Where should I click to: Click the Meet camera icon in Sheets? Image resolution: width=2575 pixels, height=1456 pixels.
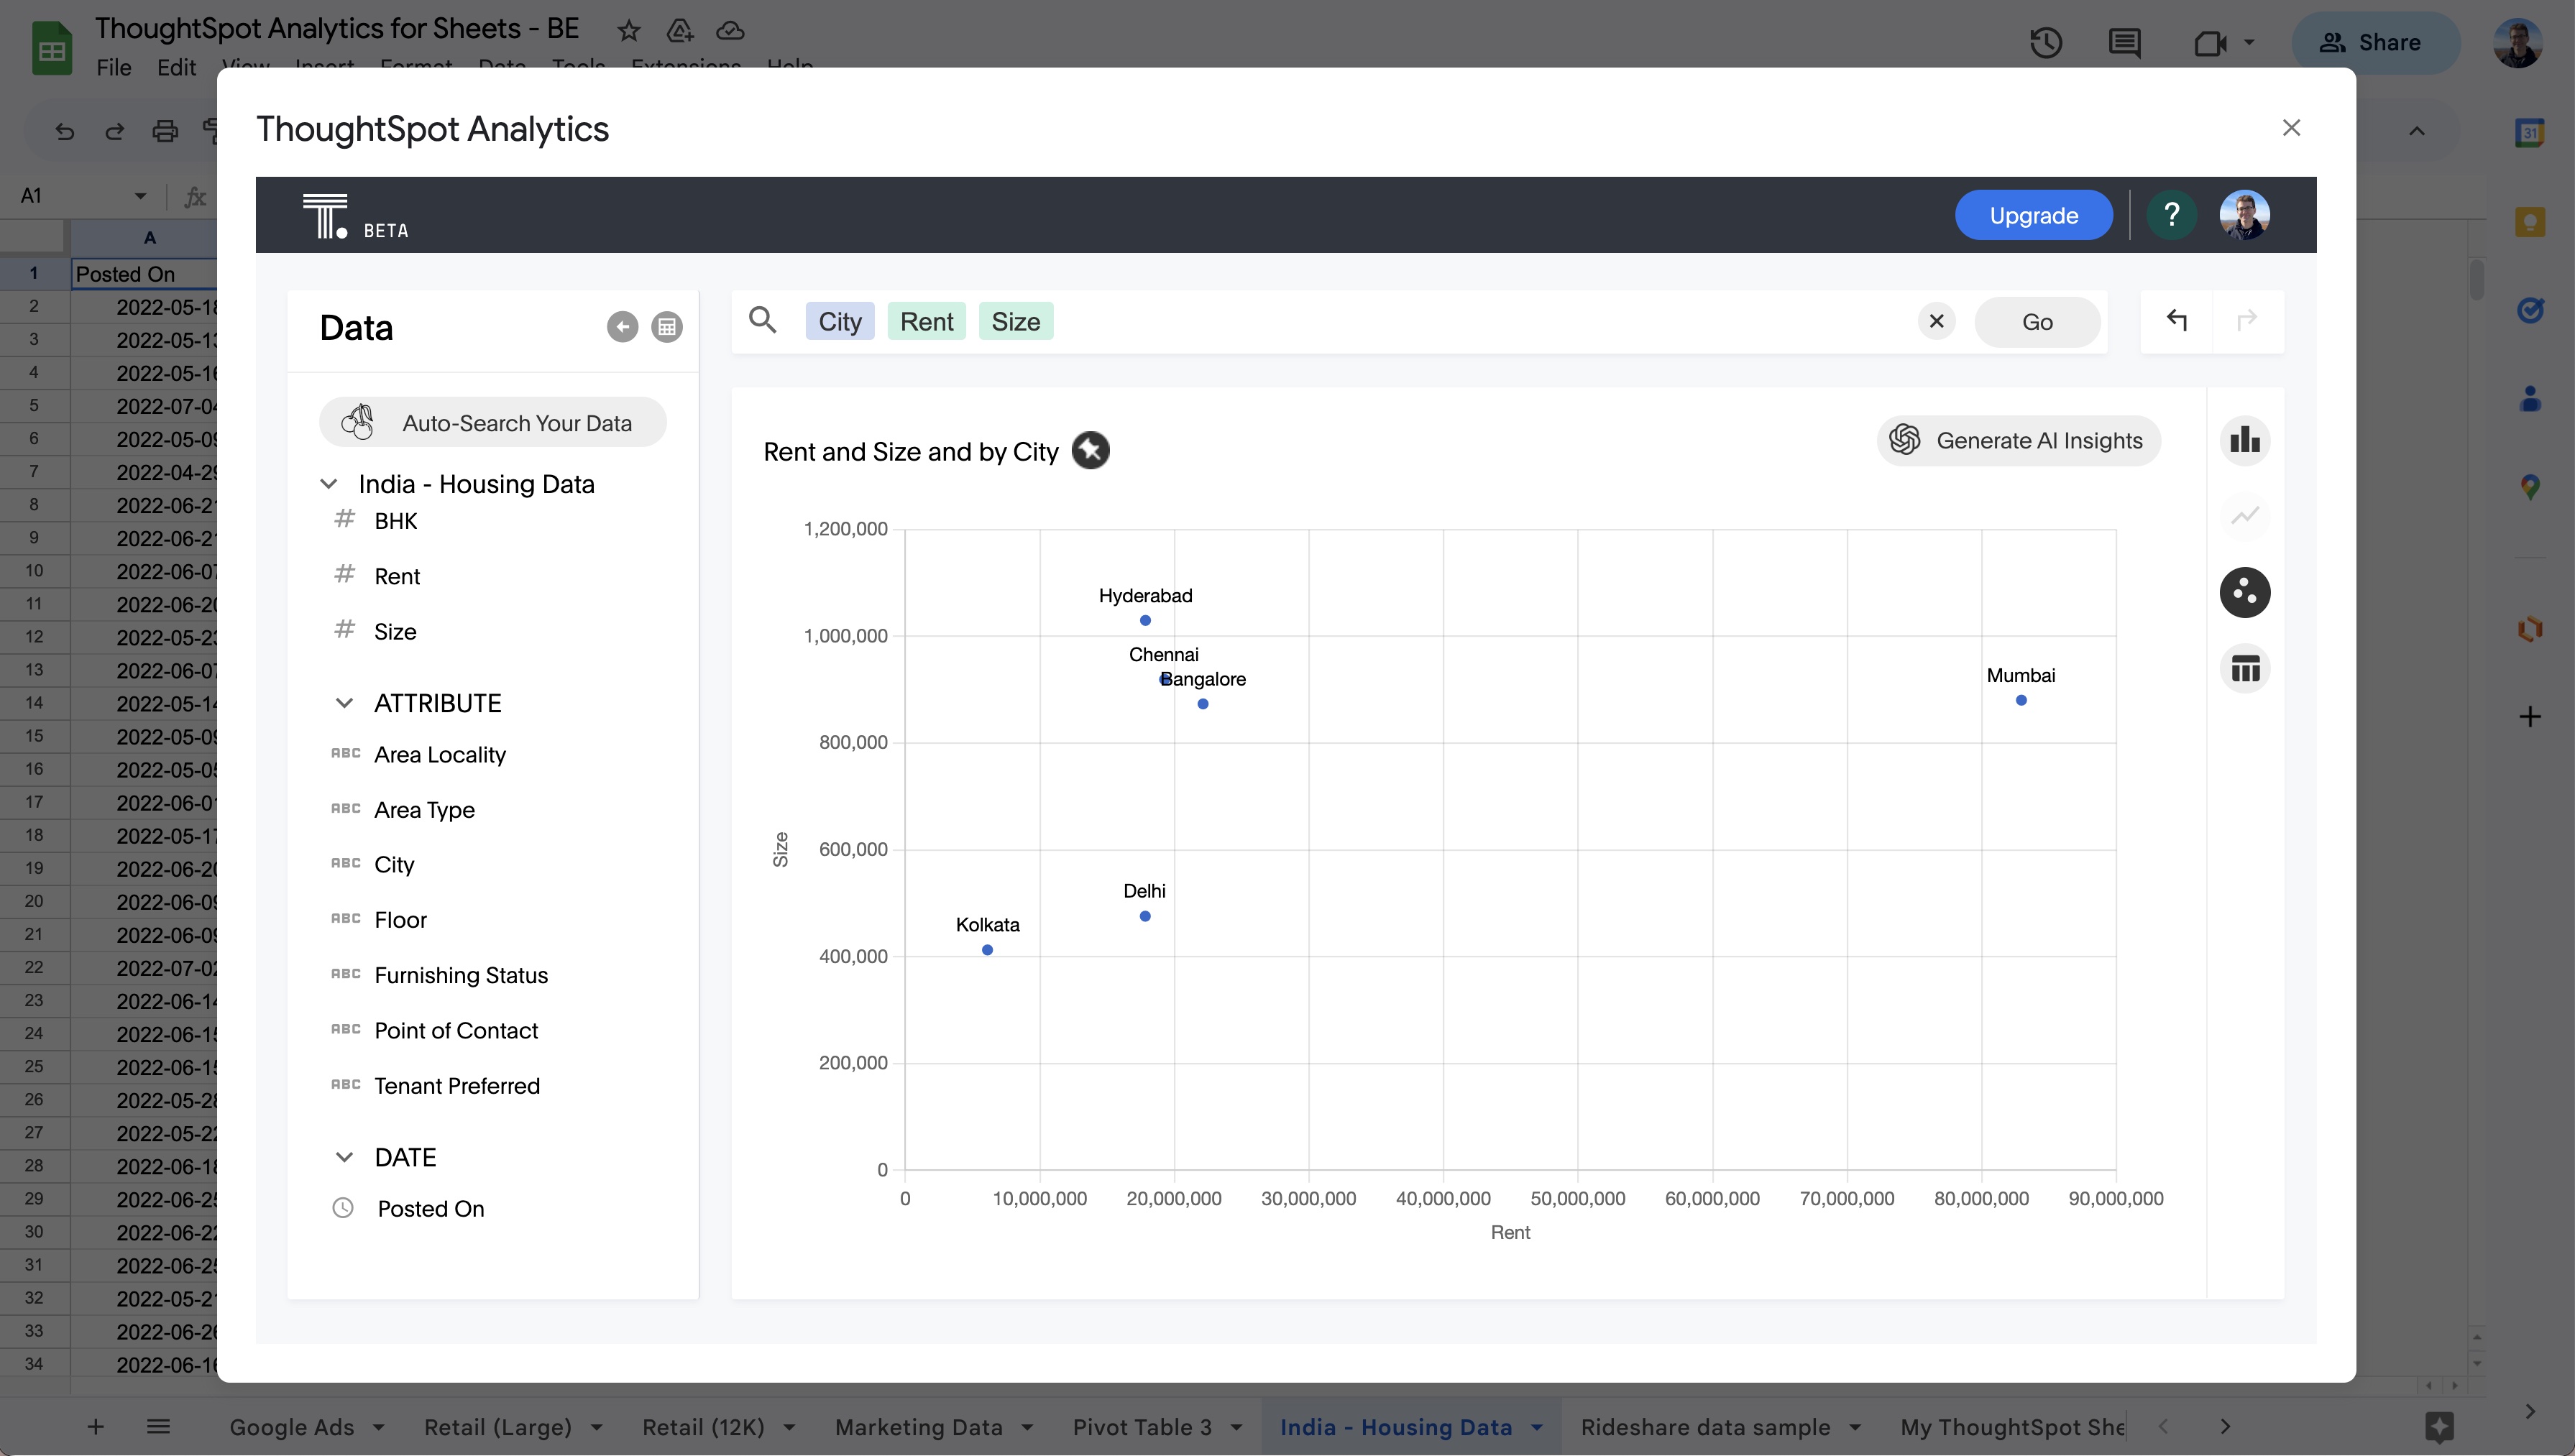point(2210,43)
